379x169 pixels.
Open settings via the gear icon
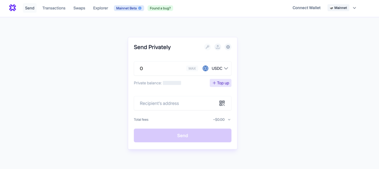[x=228, y=47]
